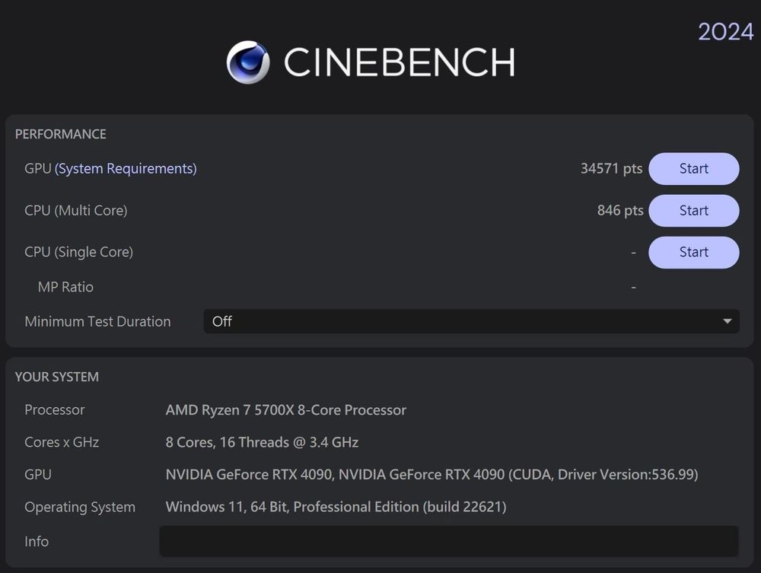This screenshot has width=761, height=573.
Task: Click the dropdown arrow next to Off
Action: pyautogui.click(x=727, y=321)
